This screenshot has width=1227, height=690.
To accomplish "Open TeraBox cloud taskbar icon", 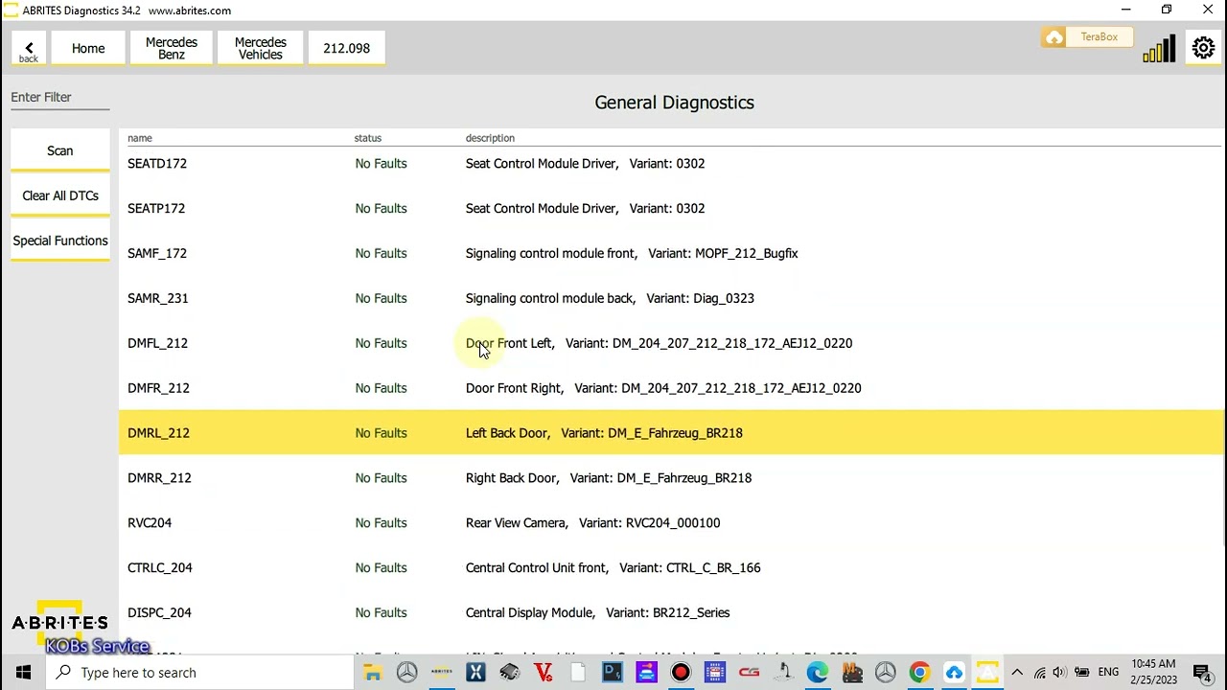I will click(x=954, y=673).
